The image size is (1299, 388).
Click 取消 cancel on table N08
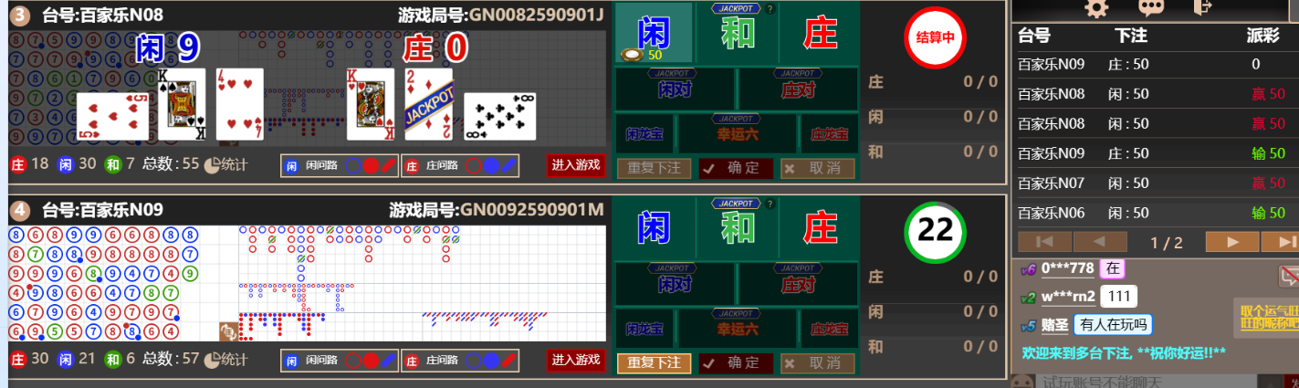pos(817,168)
